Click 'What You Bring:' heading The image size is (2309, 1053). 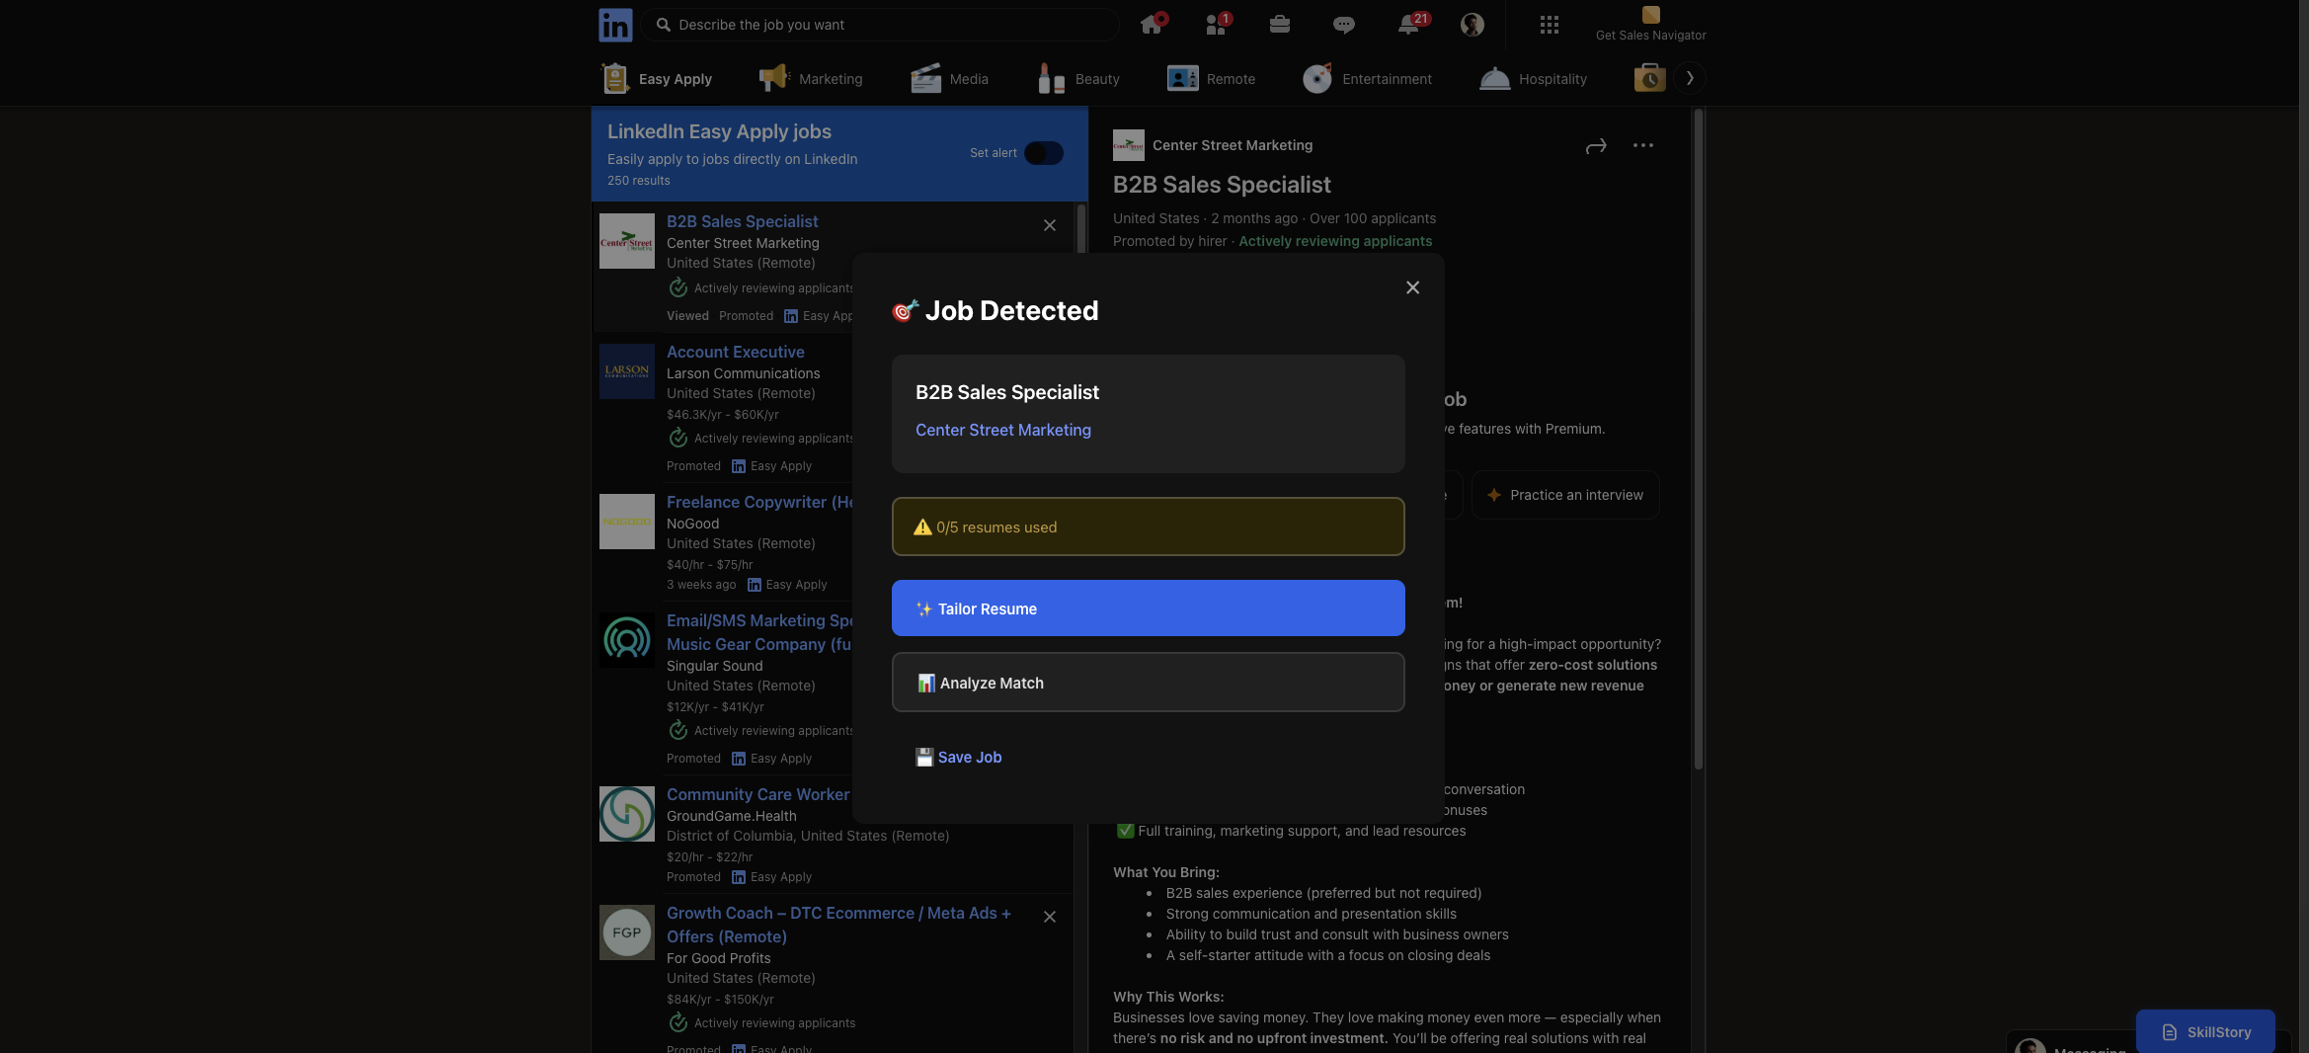pyautogui.click(x=1165, y=872)
